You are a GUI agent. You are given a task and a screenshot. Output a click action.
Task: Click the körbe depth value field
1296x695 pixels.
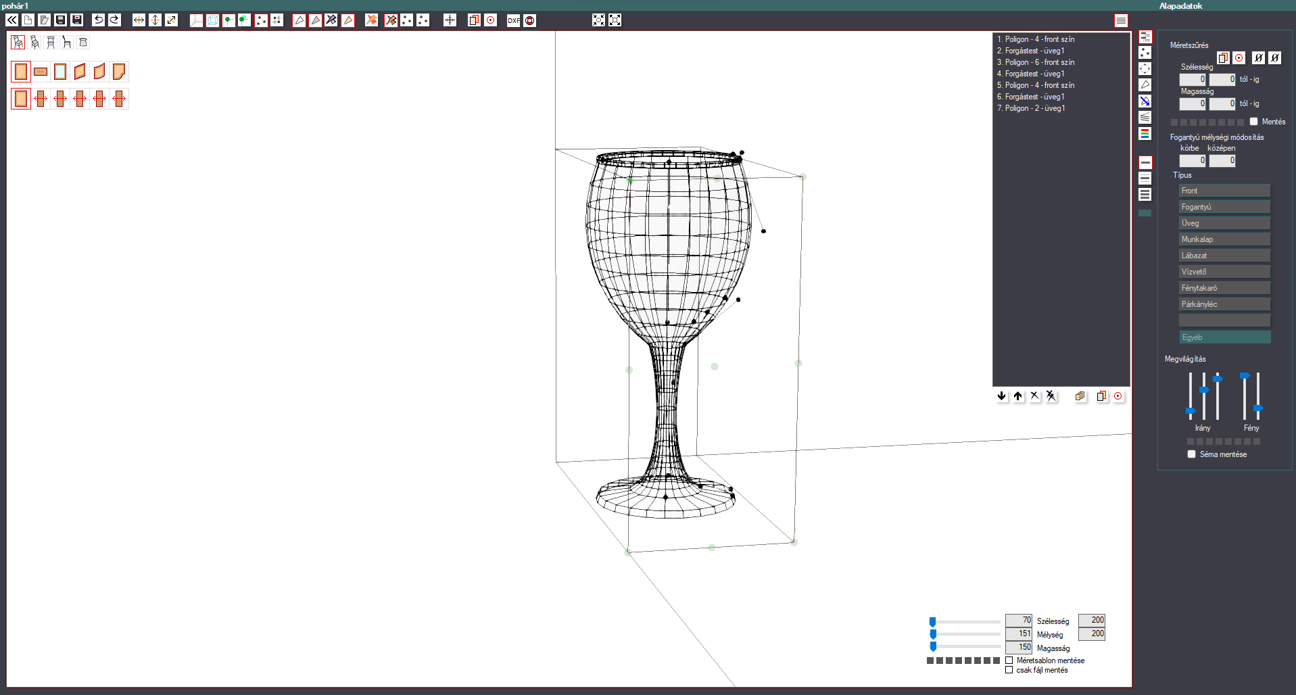1193,161
